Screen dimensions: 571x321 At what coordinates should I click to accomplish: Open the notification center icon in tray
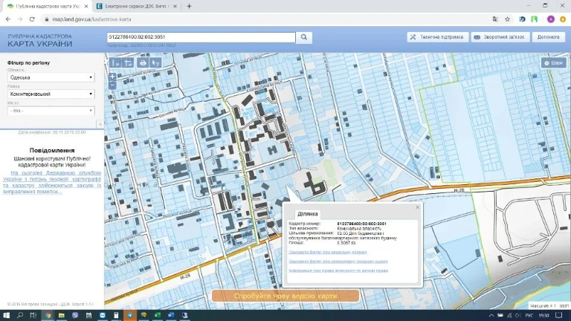click(x=559, y=316)
